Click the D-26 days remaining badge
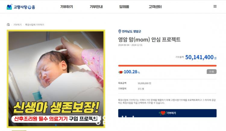 coord(212,72)
